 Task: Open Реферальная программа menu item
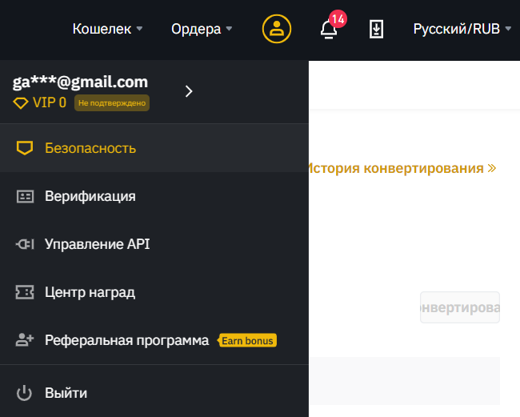point(154,340)
